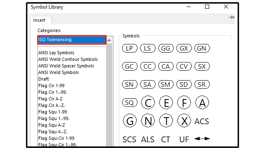Select Flag Squ 1-99 category
The image size is (263, 148).
(53, 112)
